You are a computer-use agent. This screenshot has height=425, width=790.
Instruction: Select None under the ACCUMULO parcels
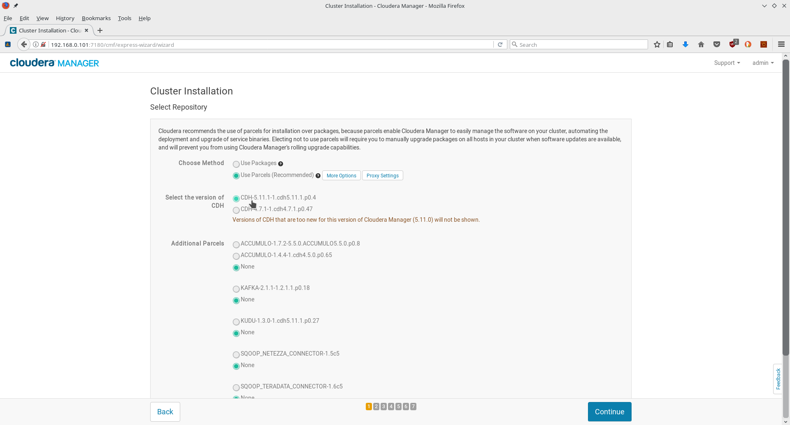tap(236, 268)
